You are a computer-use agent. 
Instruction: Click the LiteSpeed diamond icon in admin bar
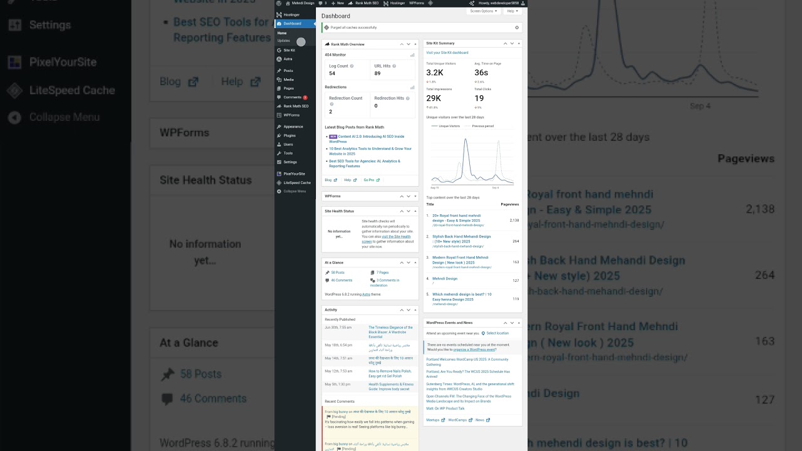[x=430, y=3]
